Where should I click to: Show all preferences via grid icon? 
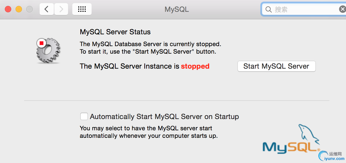(82, 9)
